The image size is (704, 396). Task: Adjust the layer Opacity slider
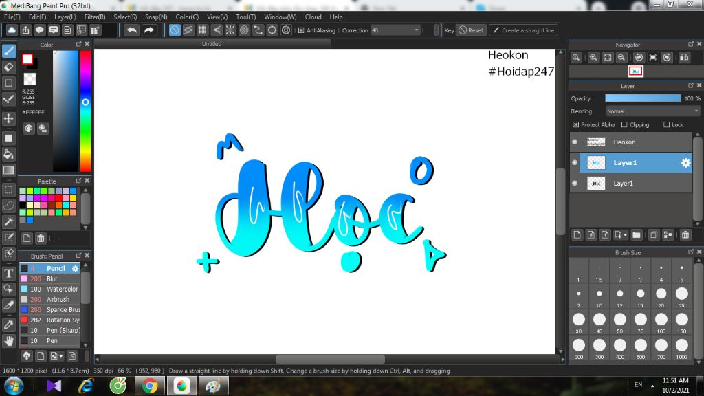[643, 98]
